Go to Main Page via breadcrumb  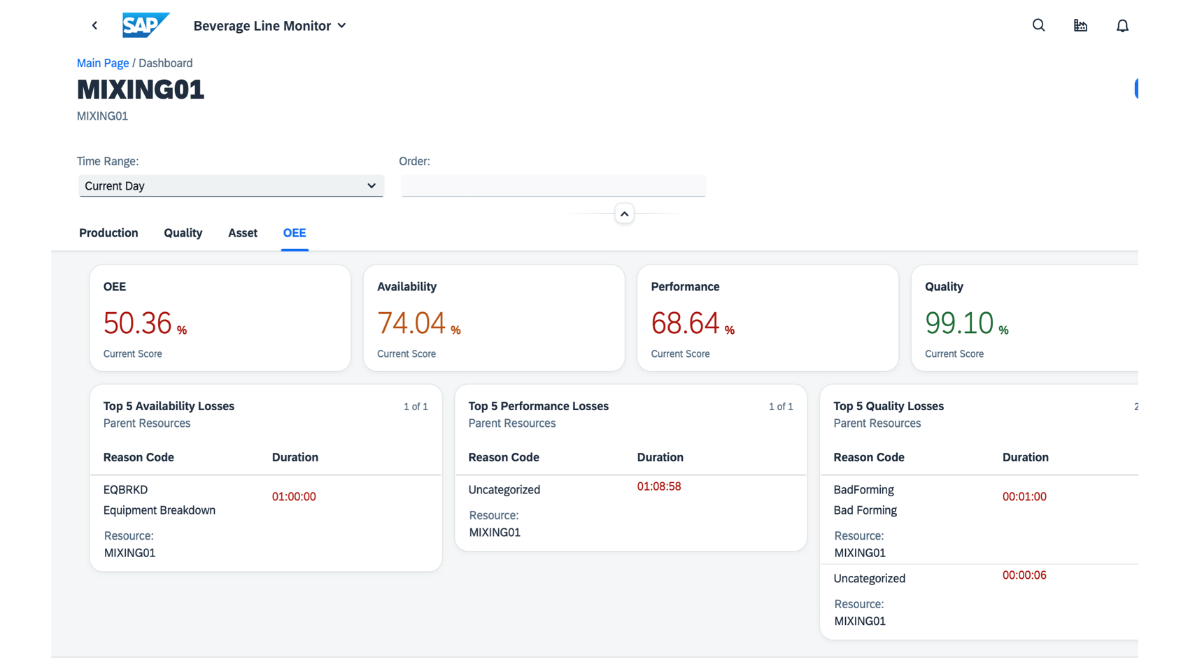coord(103,63)
